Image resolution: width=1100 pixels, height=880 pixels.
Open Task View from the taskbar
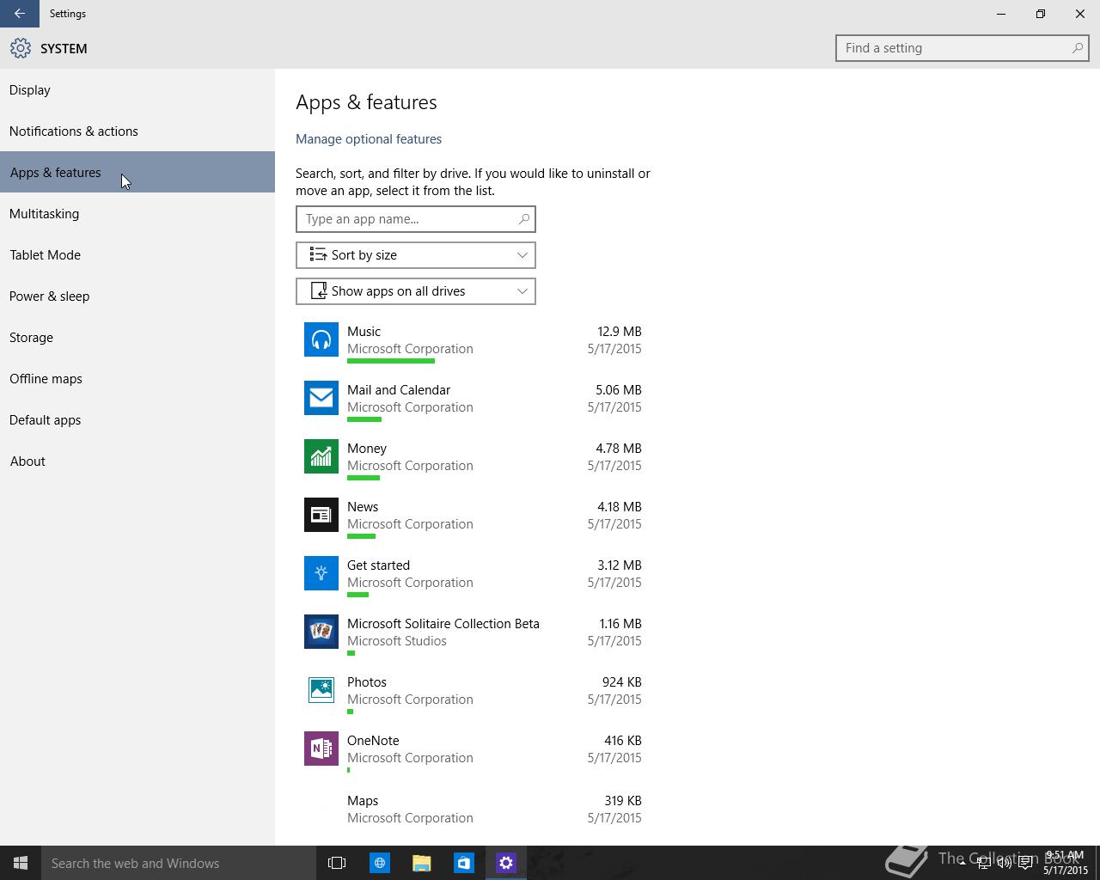337,863
